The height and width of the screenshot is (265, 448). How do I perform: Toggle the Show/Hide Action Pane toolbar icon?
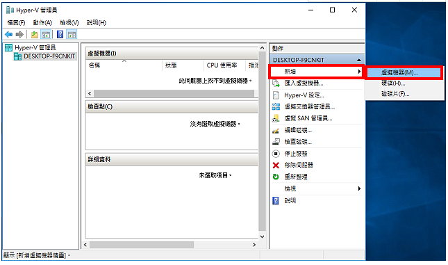[72, 35]
